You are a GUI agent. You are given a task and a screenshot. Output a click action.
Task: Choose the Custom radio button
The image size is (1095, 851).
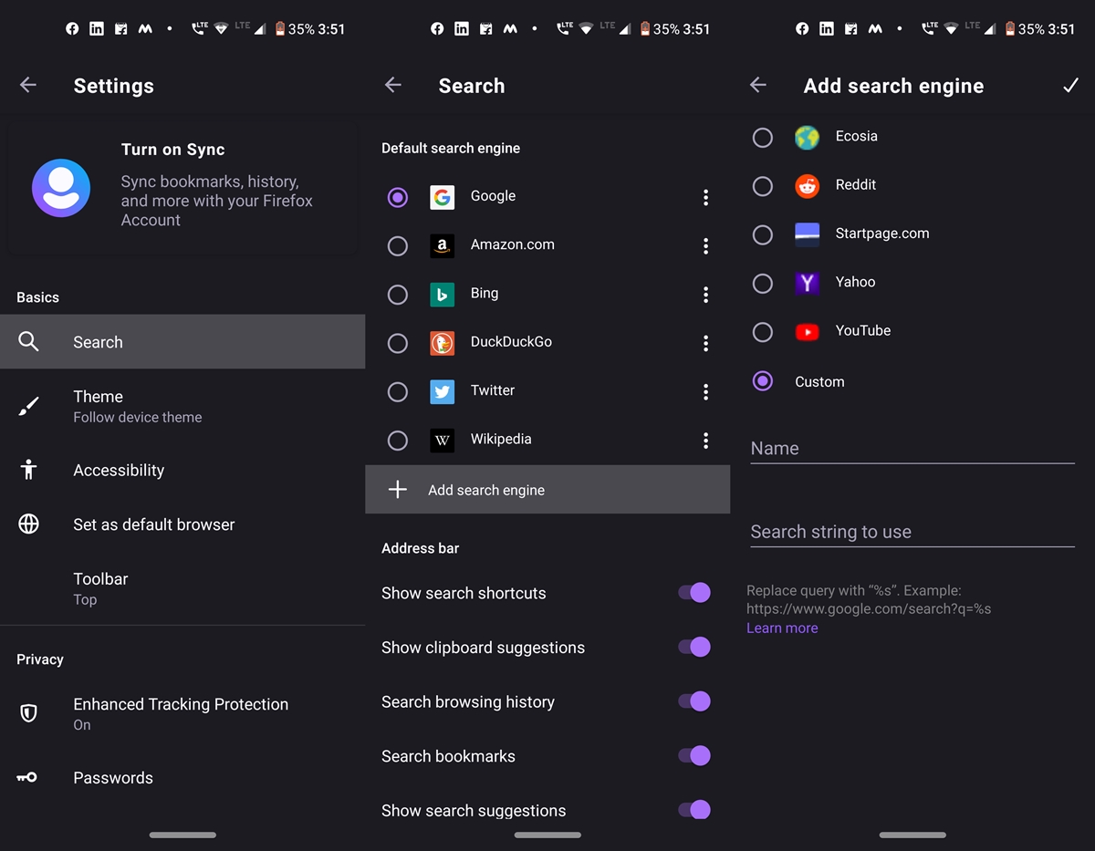click(763, 381)
